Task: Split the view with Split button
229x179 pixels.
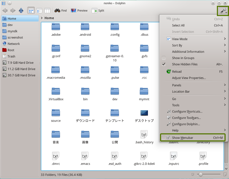Action: coord(98,10)
